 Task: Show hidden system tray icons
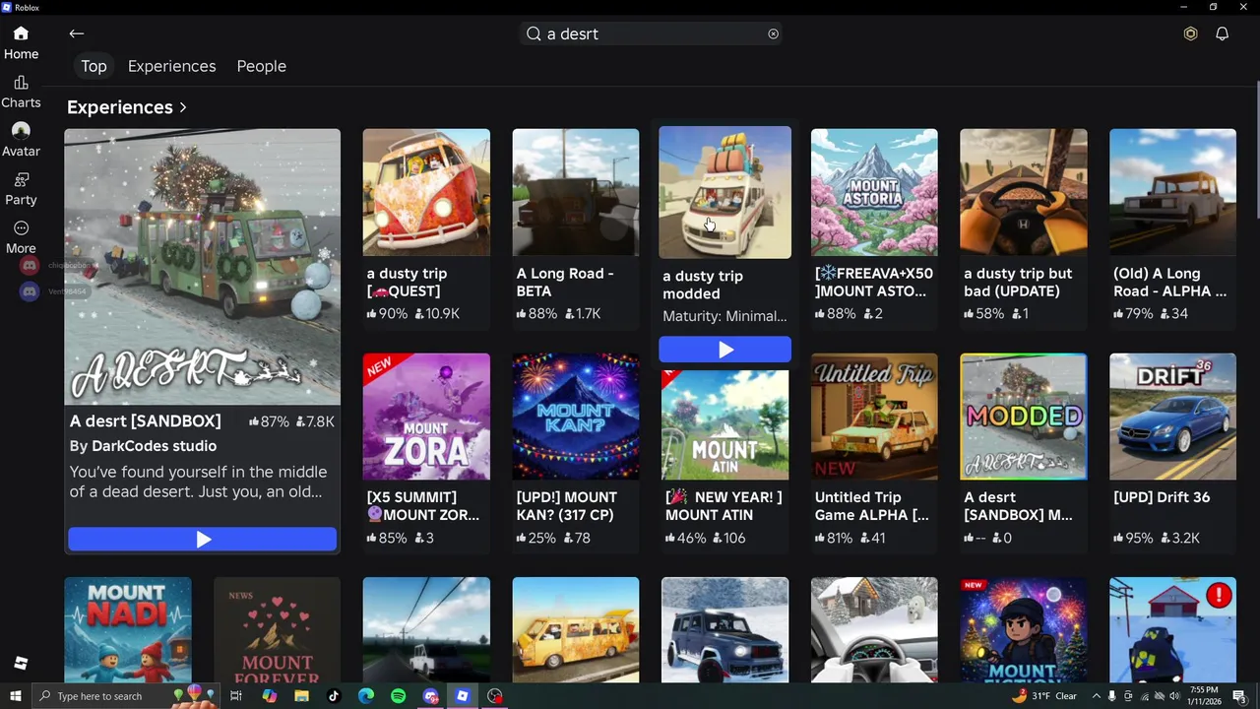click(x=1096, y=696)
